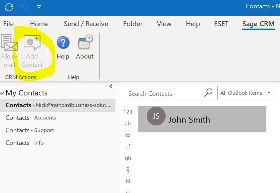The image size is (280, 193).
Task: Jump to contacts under cd
Action: tap(128, 135)
